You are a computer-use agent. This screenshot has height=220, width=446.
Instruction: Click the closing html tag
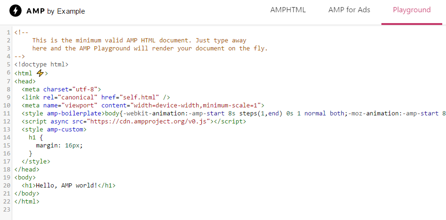point(27,202)
